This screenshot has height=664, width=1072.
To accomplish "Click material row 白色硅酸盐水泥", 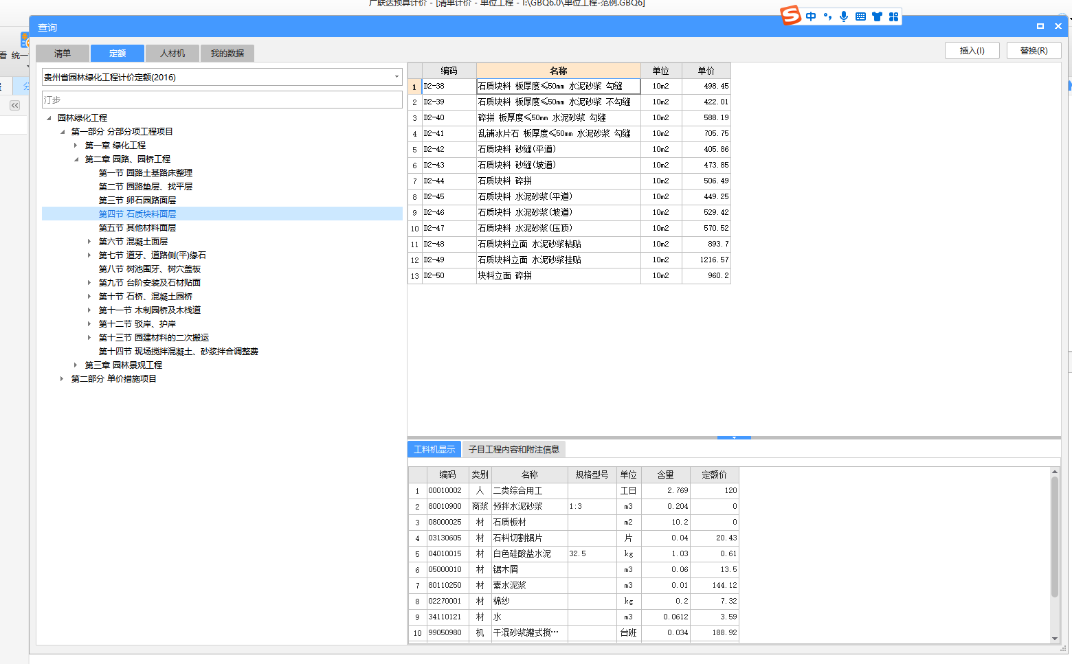I will coord(574,553).
